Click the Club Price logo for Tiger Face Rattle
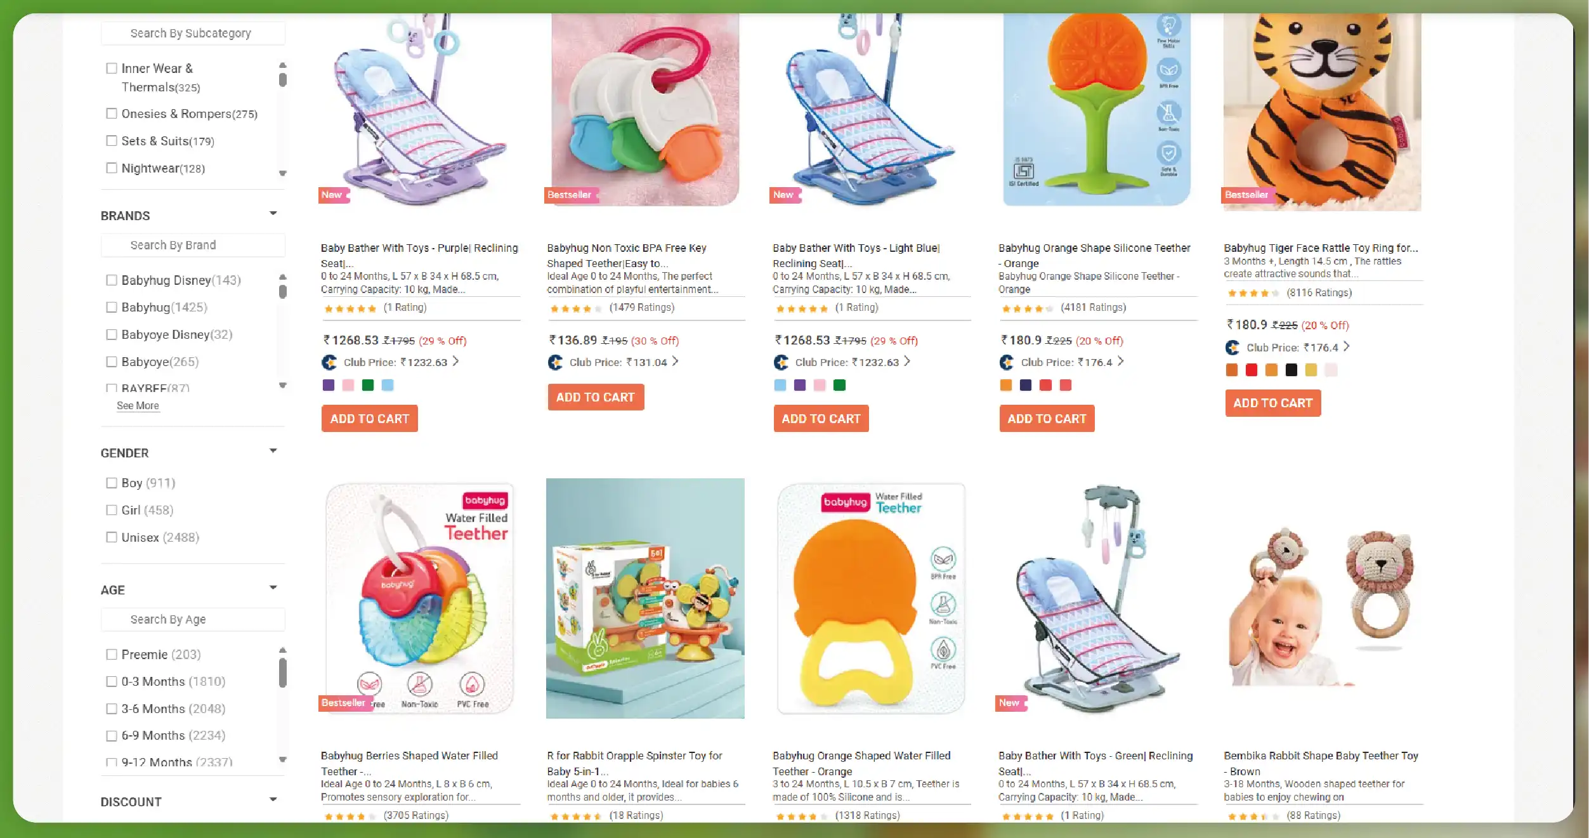The width and height of the screenshot is (1589, 838). tap(1233, 348)
